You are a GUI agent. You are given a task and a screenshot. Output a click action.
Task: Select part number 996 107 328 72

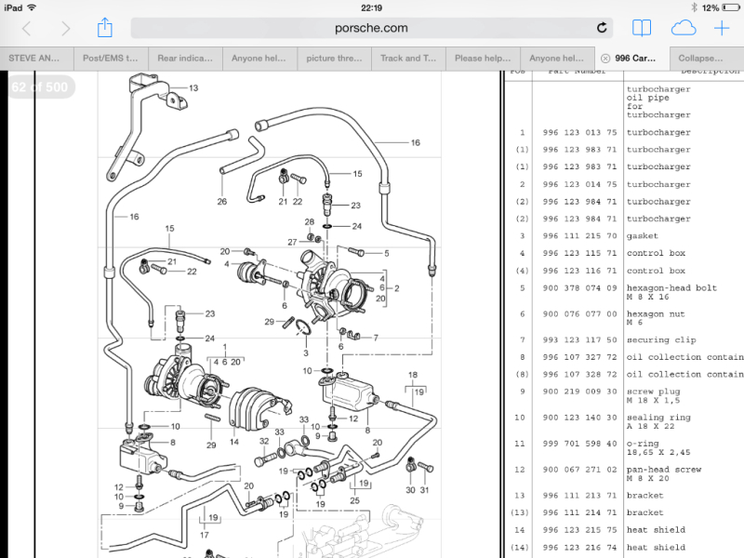pyautogui.click(x=579, y=375)
